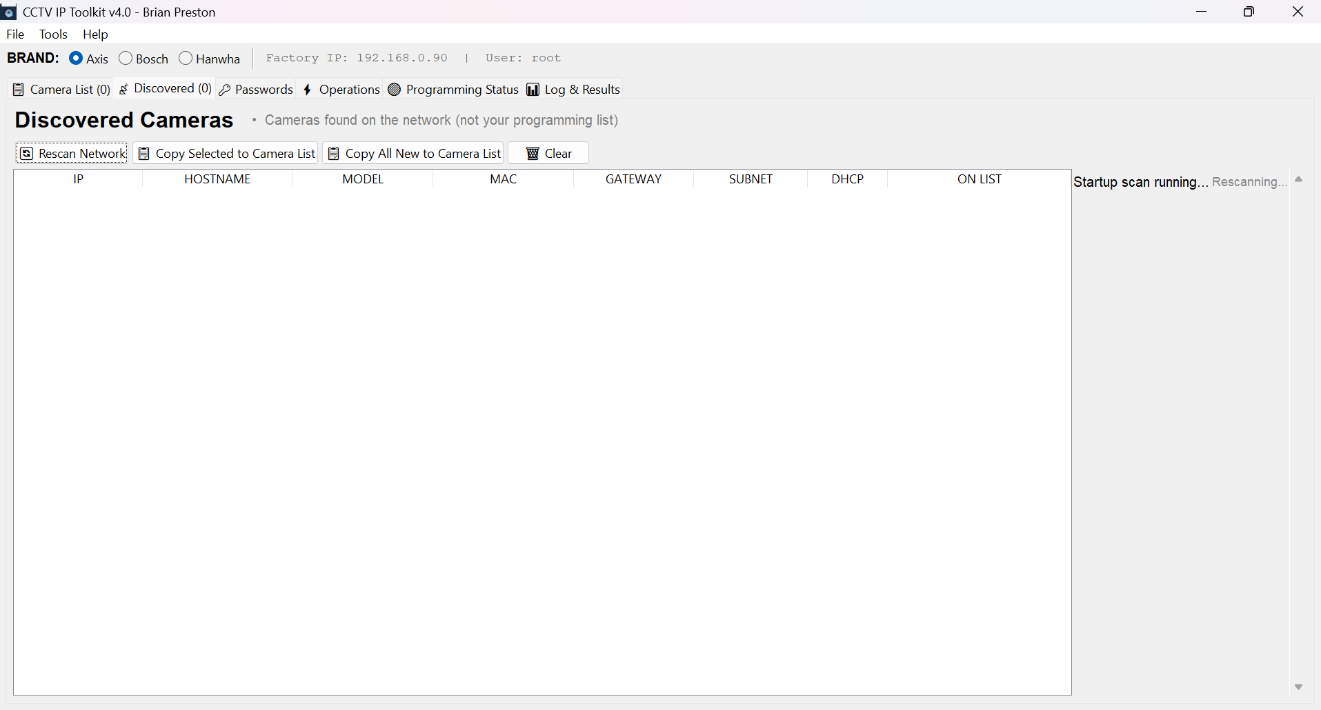Choose the Hanwha brand radio button
Screen dimensions: 1321x710
(186, 59)
